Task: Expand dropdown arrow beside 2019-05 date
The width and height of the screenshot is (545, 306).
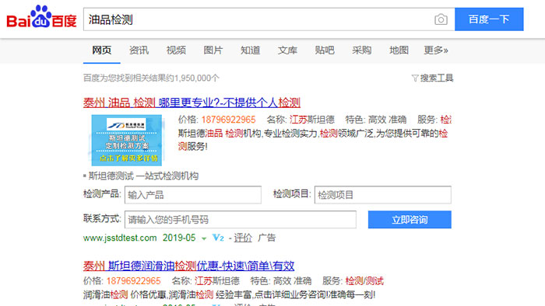Action: (x=204, y=238)
